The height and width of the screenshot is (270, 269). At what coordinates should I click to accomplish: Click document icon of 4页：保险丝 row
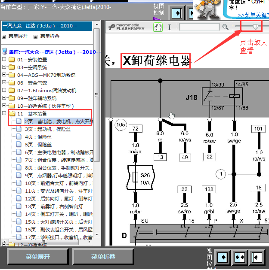(x=19, y=137)
